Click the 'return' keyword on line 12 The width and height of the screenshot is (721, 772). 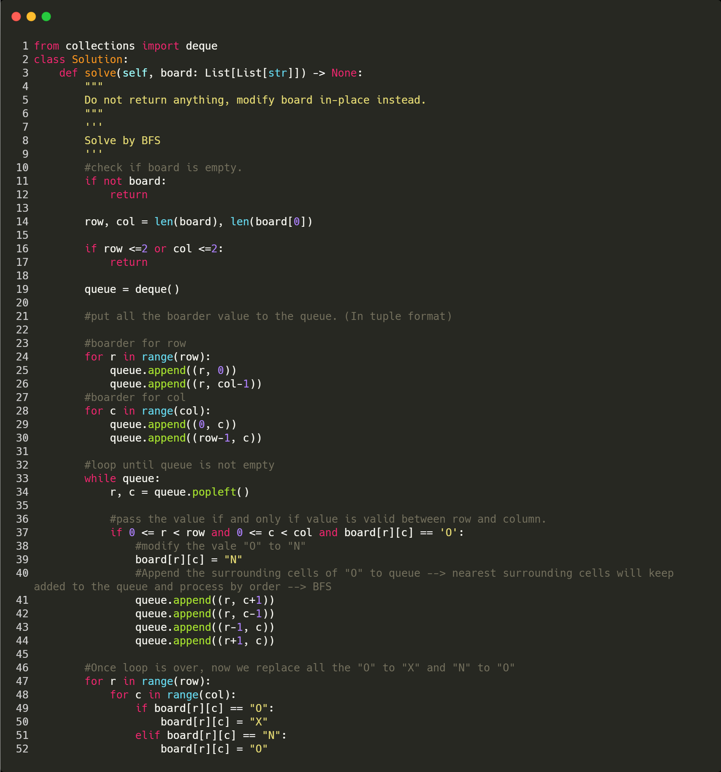point(129,195)
